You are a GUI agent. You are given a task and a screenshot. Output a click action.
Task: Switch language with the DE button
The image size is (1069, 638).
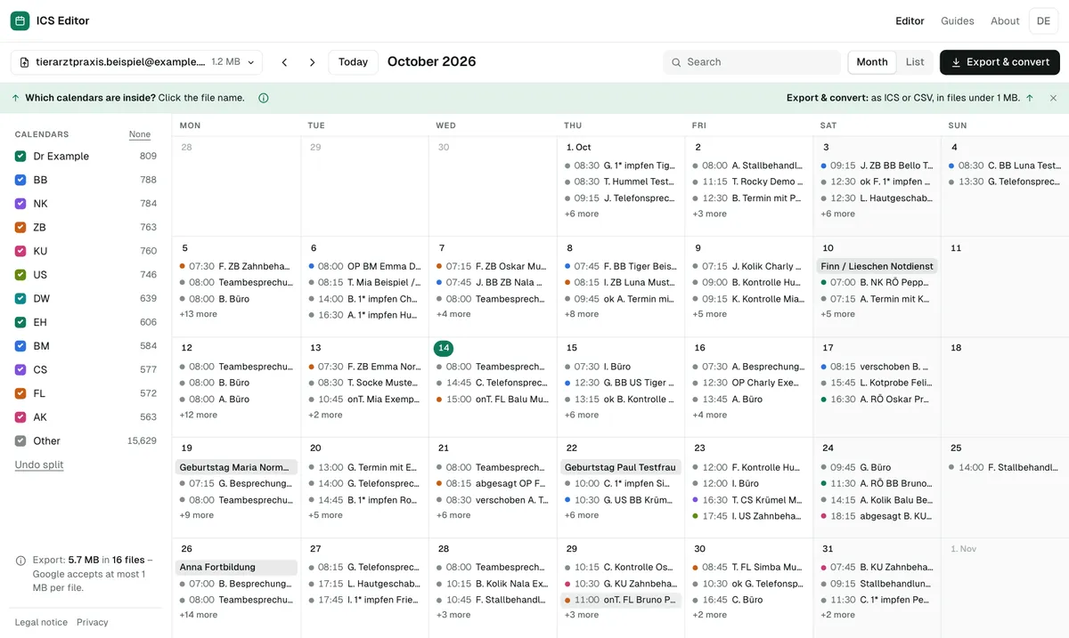(1043, 20)
